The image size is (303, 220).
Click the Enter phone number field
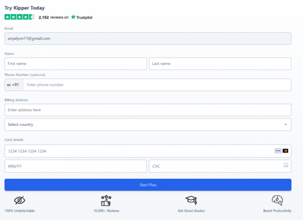point(158,85)
